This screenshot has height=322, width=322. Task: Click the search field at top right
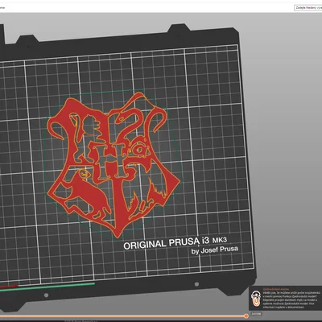pyautogui.click(x=308, y=7)
